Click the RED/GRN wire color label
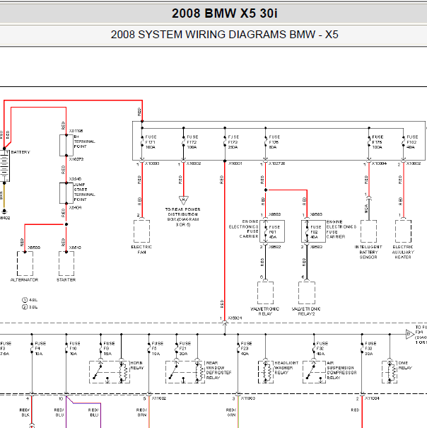Viewport: 427px width, 428px height. 231,412
